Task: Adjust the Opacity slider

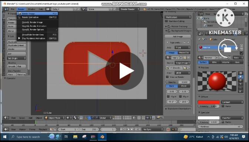Action: [x=178, y=82]
